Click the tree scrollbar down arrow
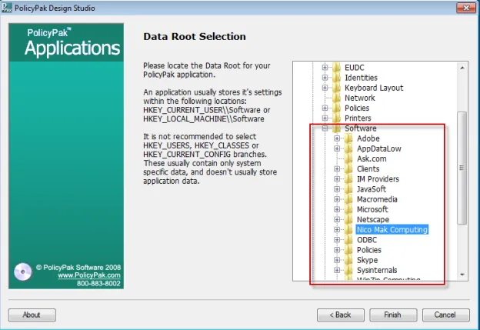The height and width of the screenshot is (330, 480). [x=462, y=275]
